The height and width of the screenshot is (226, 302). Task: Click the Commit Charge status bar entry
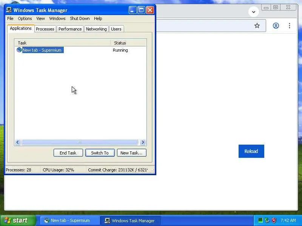click(x=118, y=170)
